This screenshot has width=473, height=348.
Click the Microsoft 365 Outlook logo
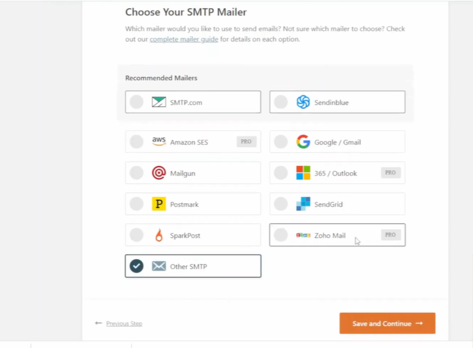[303, 173]
